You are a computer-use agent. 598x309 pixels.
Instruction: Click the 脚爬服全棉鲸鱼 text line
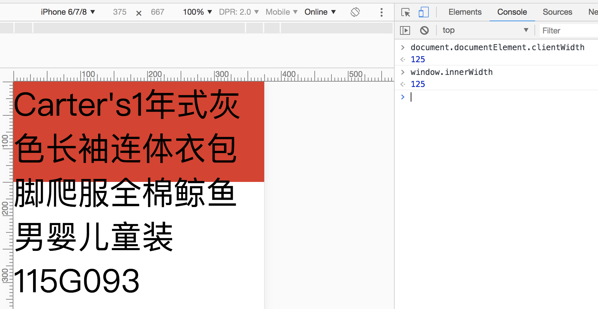(126, 193)
